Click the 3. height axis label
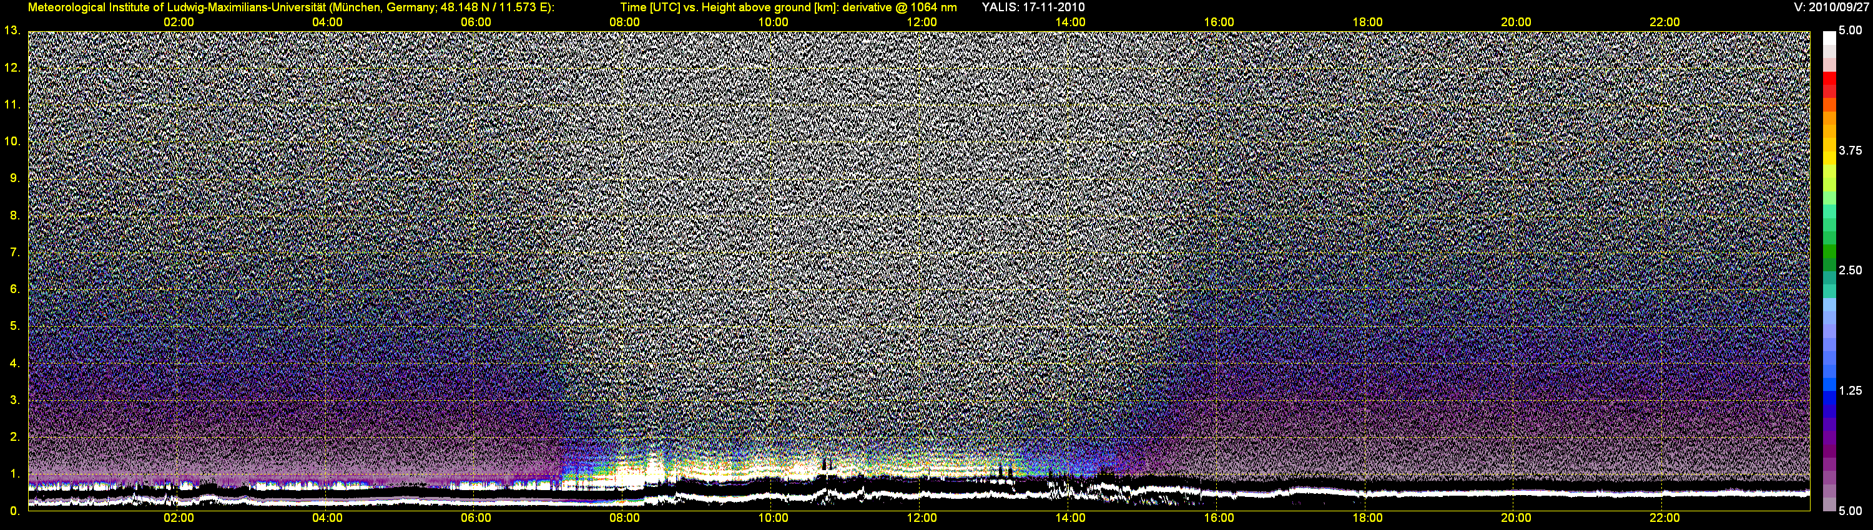The image size is (1873, 530). tap(15, 400)
